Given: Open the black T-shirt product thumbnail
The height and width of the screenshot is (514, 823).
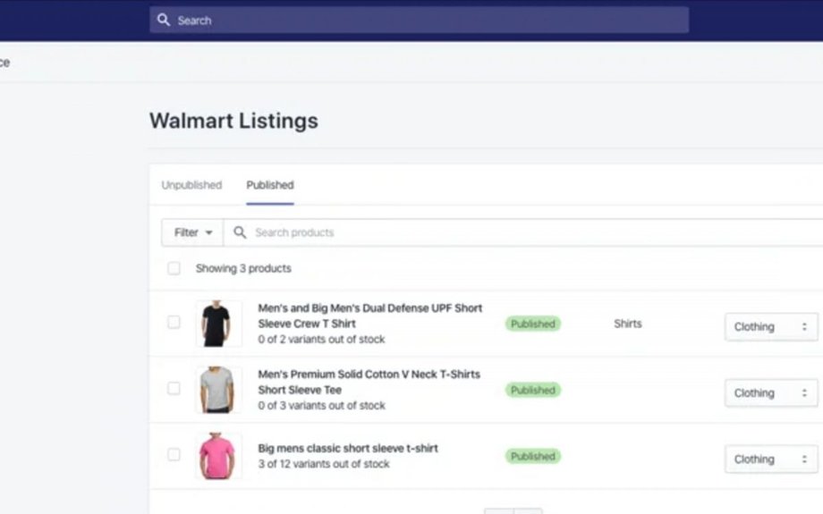Looking at the screenshot, I should [218, 324].
